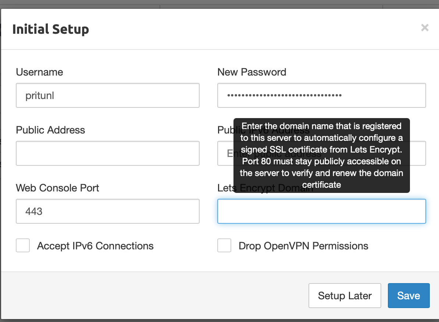The height and width of the screenshot is (322, 439).
Task: Click the Username input field
Action: click(107, 95)
